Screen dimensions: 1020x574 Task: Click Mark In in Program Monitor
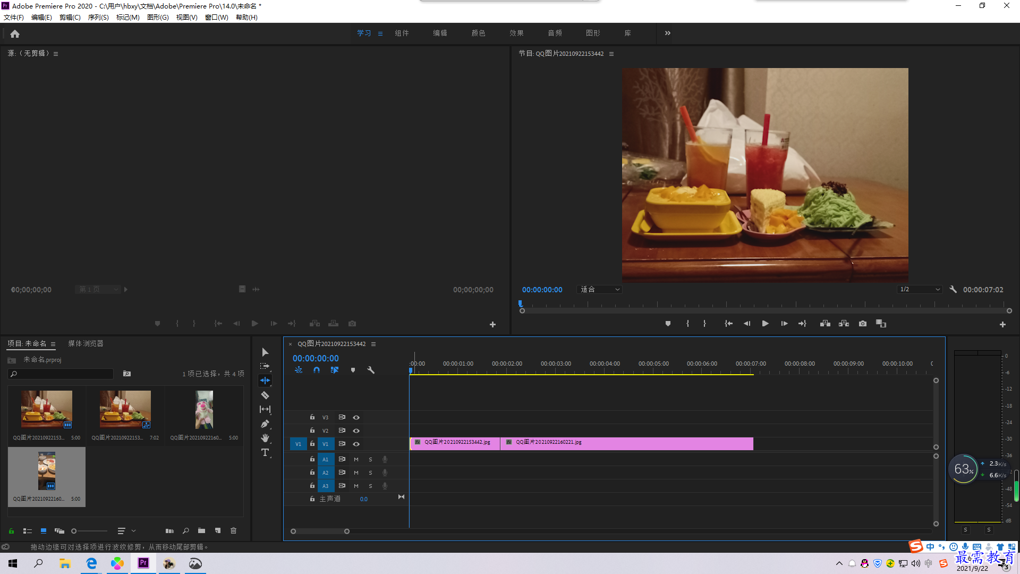[x=687, y=324]
